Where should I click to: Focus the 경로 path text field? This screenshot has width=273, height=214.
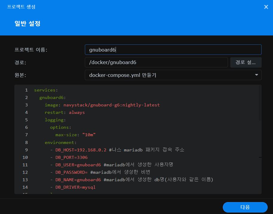click(156, 62)
